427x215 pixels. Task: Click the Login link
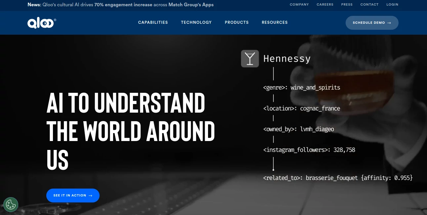coord(392,5)
